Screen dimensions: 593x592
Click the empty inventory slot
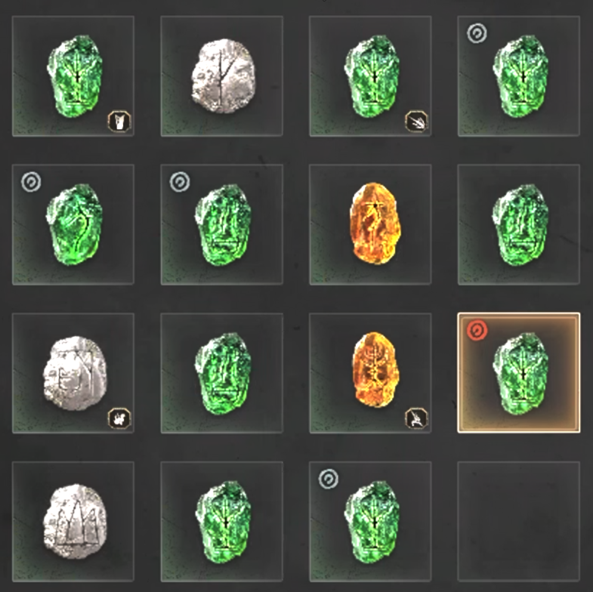click(518, 521)
